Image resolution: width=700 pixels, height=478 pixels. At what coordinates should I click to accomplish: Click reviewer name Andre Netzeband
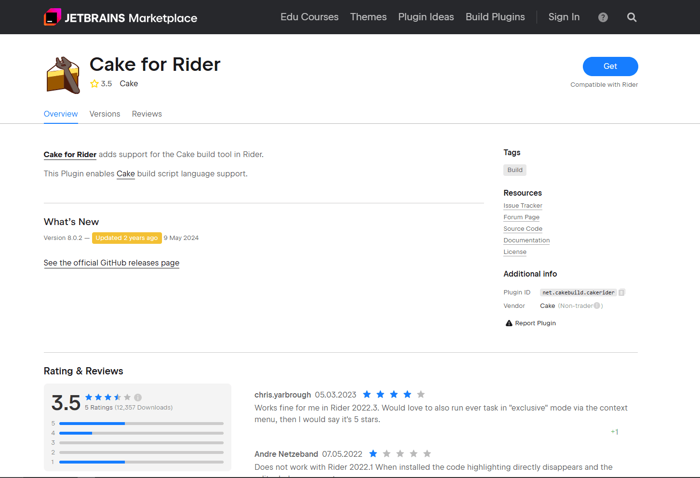click(x=286, y=454)
